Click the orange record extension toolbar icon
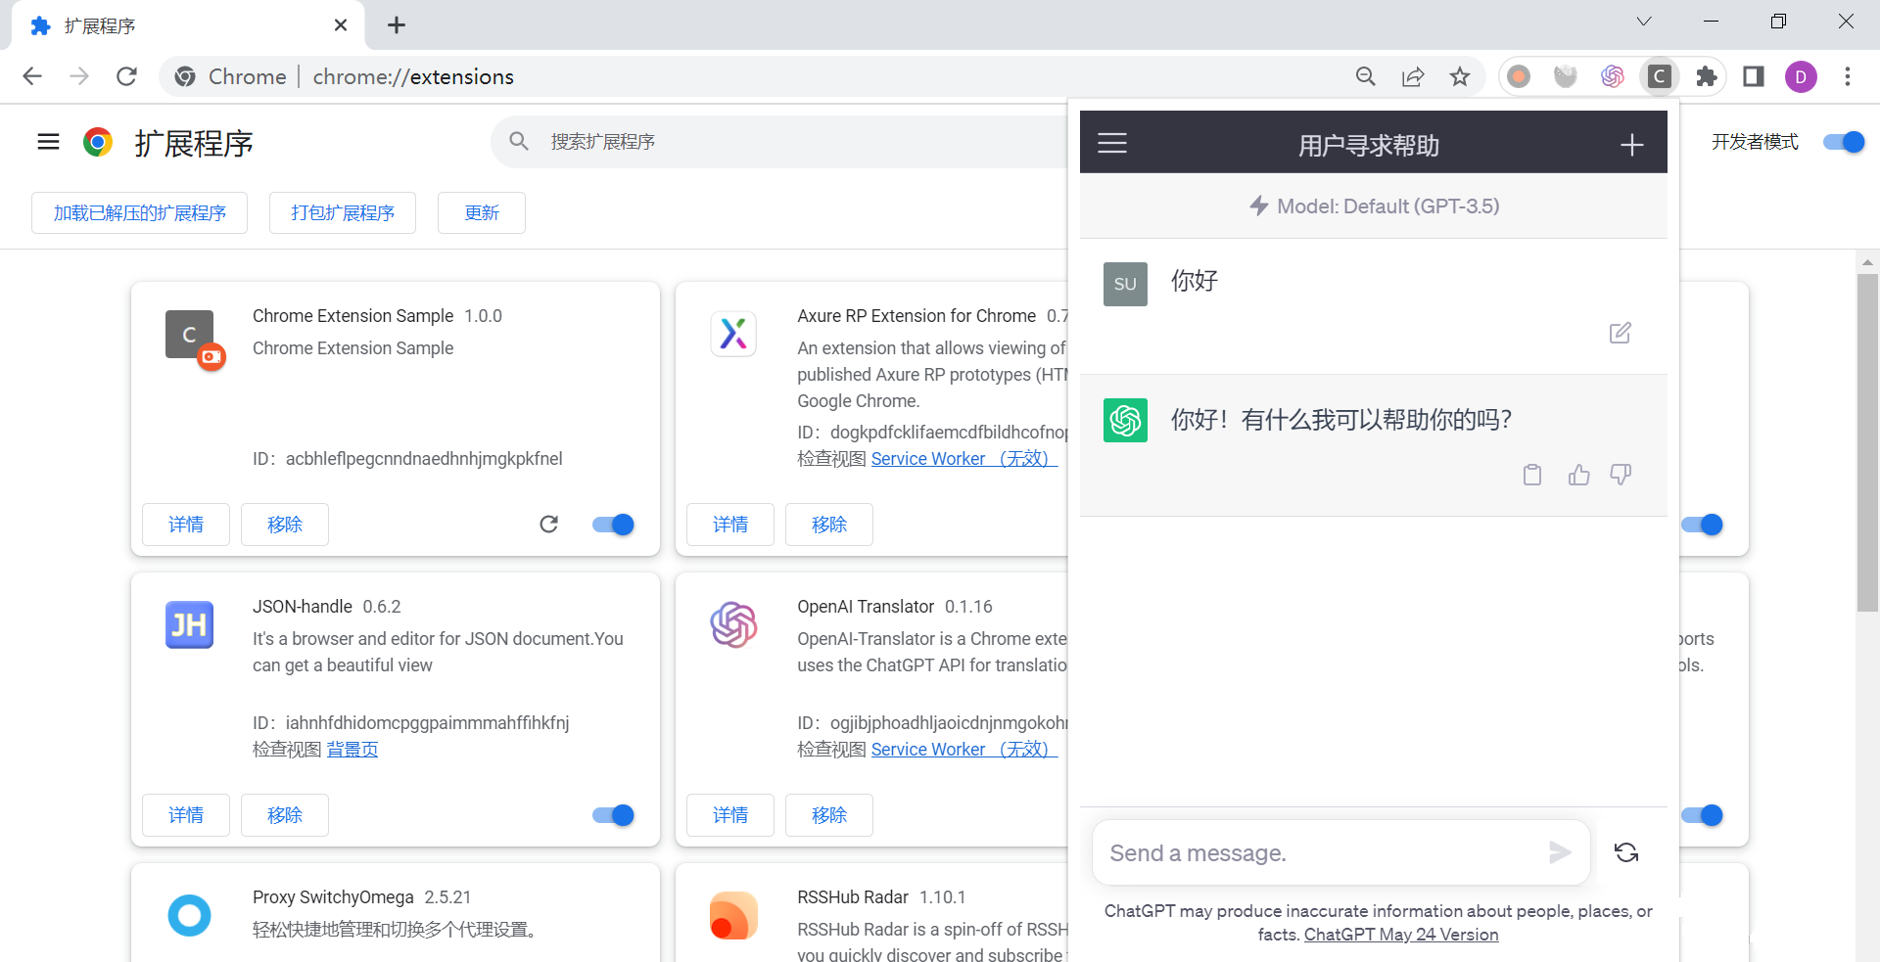 click(x=1519, y=76)
